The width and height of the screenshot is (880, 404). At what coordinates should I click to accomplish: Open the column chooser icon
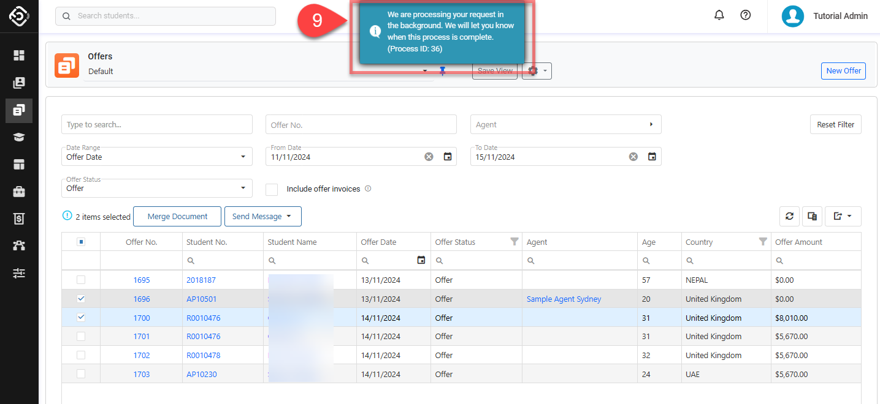[x=812, y=216]
